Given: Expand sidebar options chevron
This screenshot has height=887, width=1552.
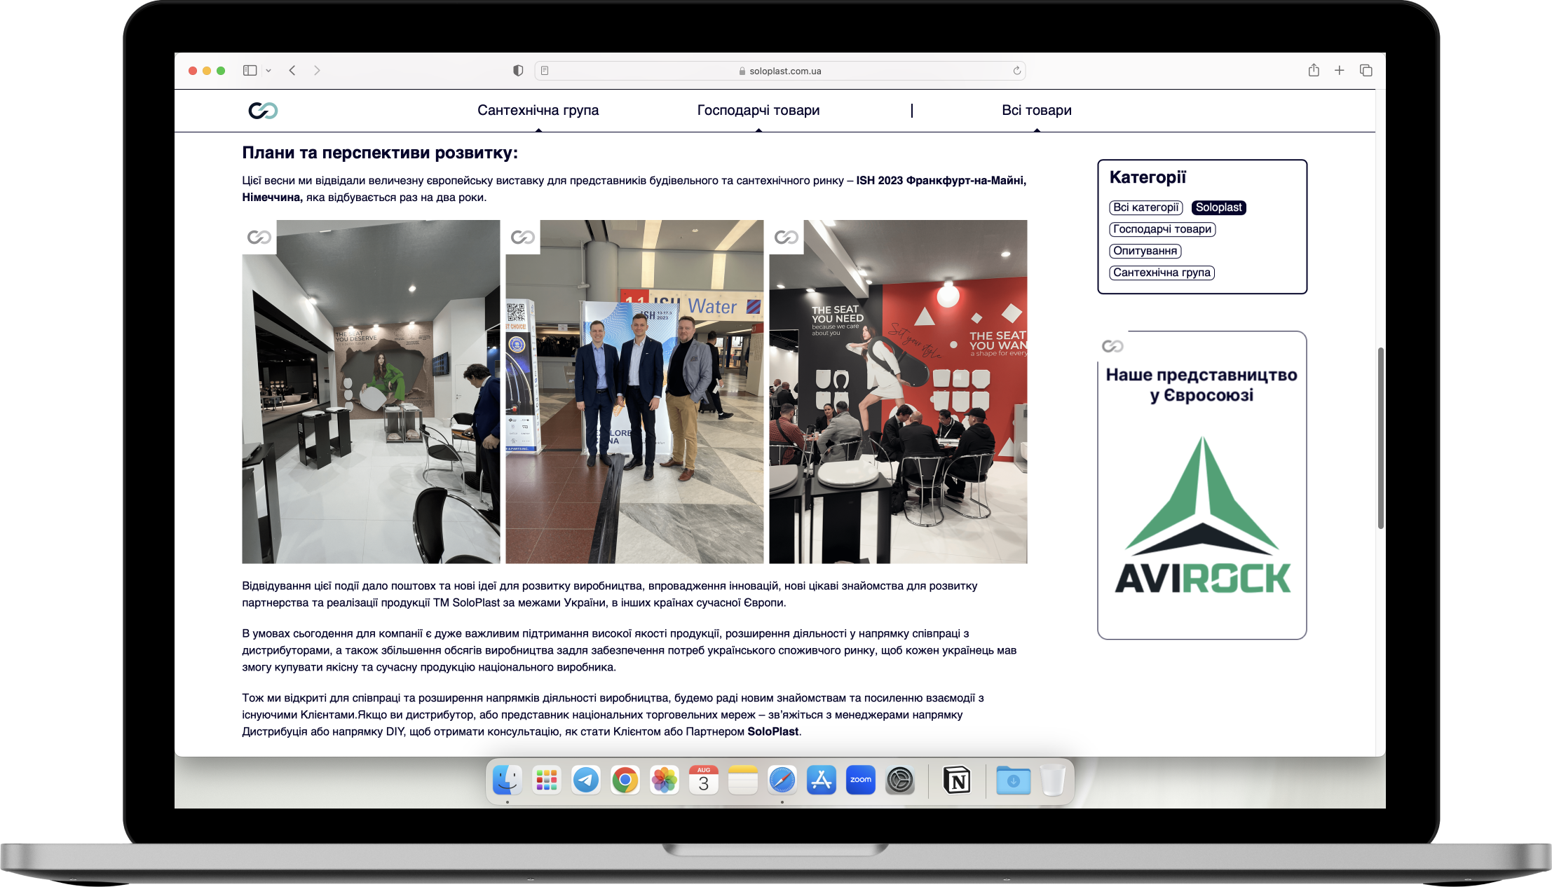Looking at the screenshot, I should 268,70.
